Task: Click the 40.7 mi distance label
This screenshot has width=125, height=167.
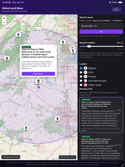Action: pyautogui.click(x=118, y=145)
